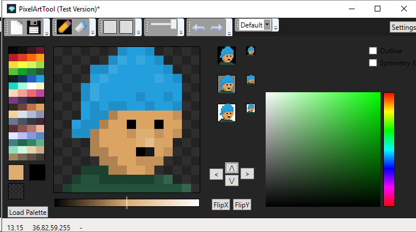Flip the image with FlipX
This screenshot has width=416, height=232.
click(221, 205)
